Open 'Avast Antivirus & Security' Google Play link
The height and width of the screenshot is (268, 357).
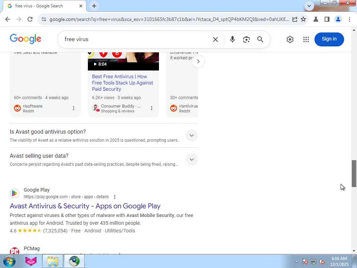point(85,206)
